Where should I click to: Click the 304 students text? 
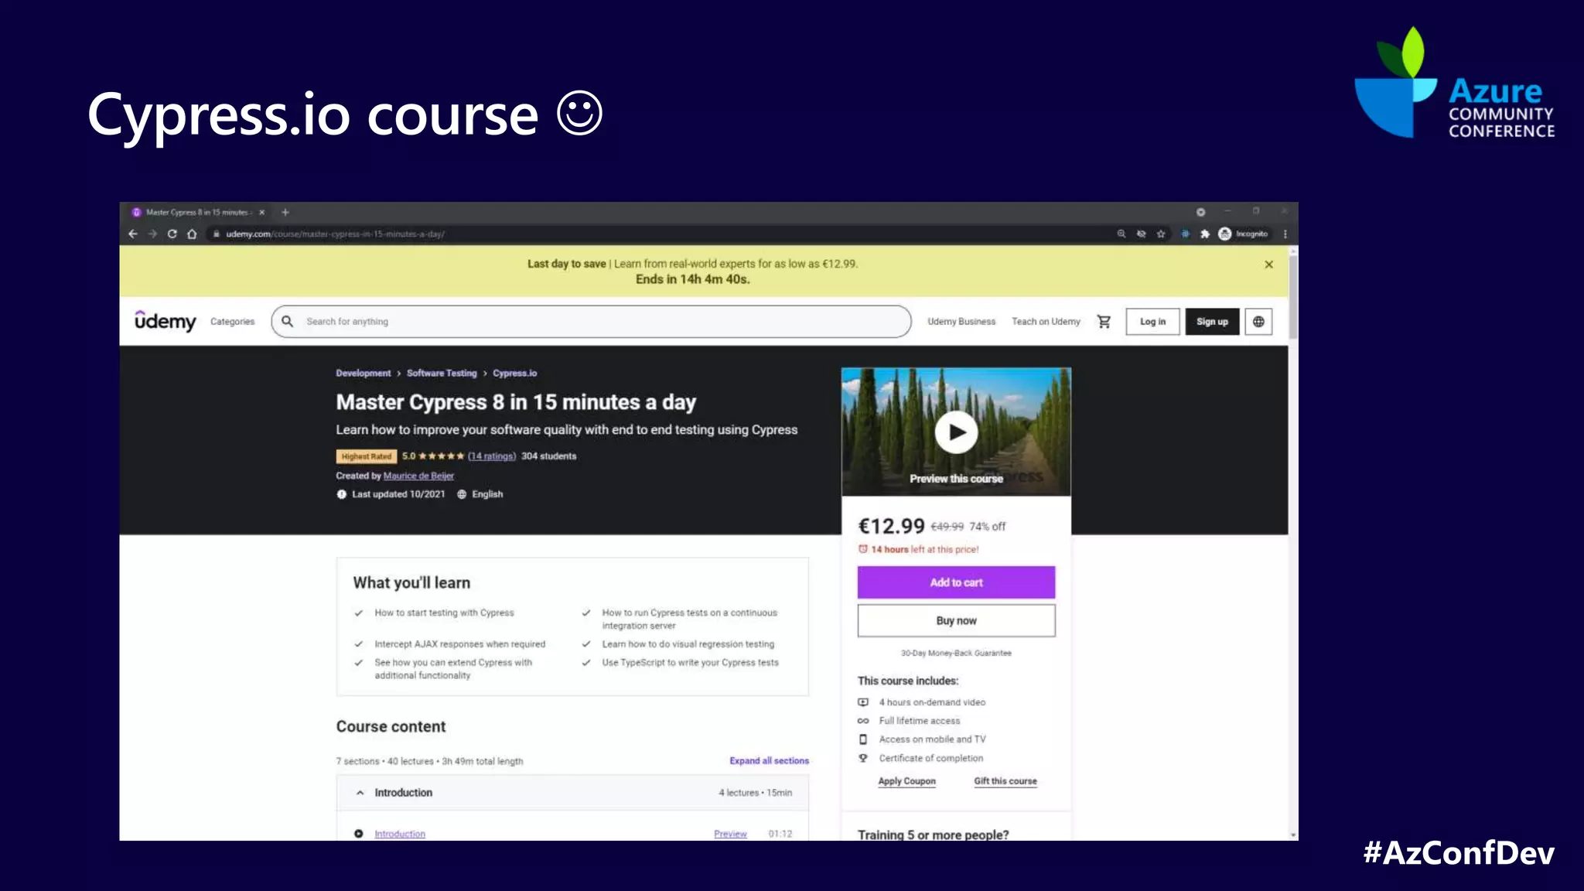(548, 456)
